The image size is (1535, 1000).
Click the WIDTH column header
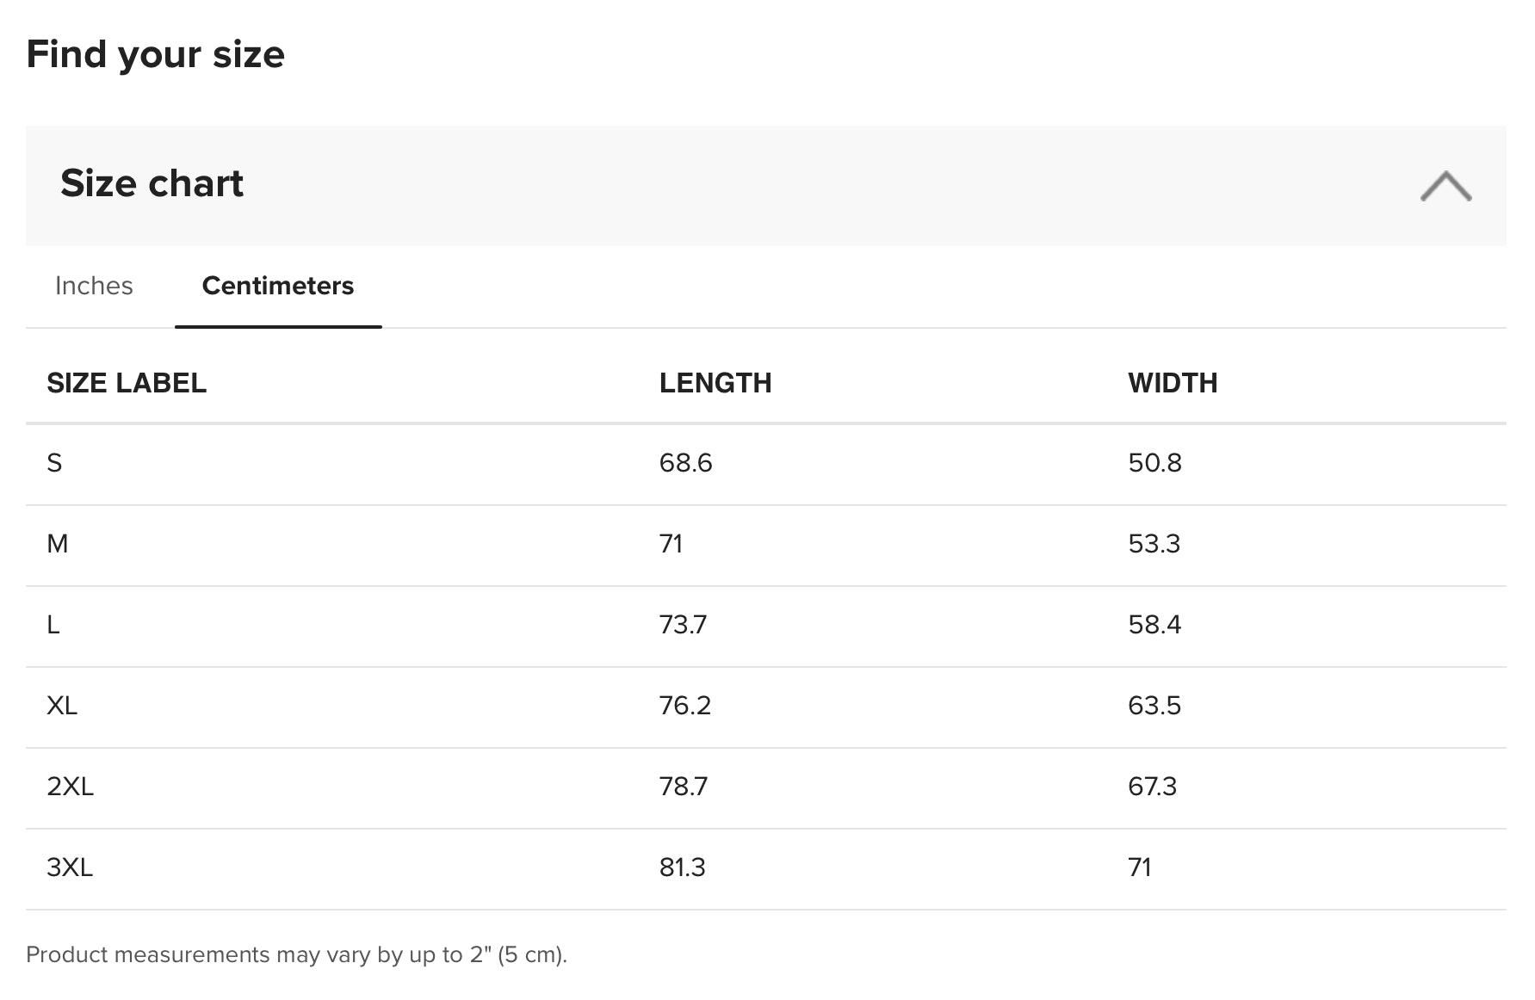pyautogui.click(x=1172, y=383)
